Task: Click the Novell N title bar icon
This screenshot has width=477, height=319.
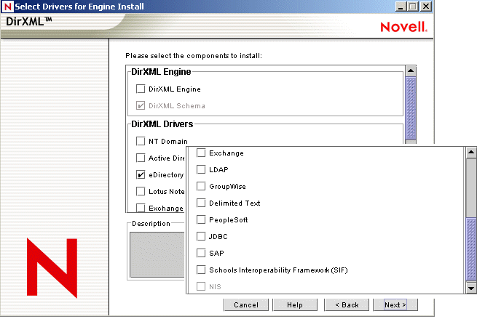Action: click(x=7, y=7)
